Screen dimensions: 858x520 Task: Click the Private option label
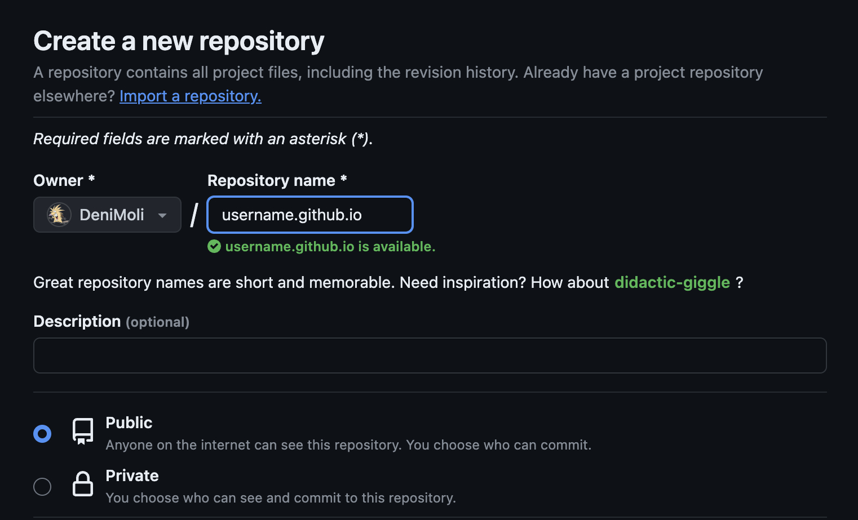132,475
